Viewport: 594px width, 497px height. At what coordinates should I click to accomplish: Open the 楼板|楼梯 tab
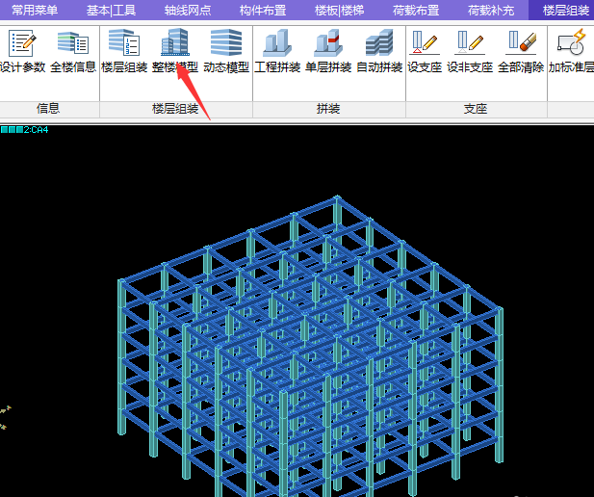click(339, 11)
